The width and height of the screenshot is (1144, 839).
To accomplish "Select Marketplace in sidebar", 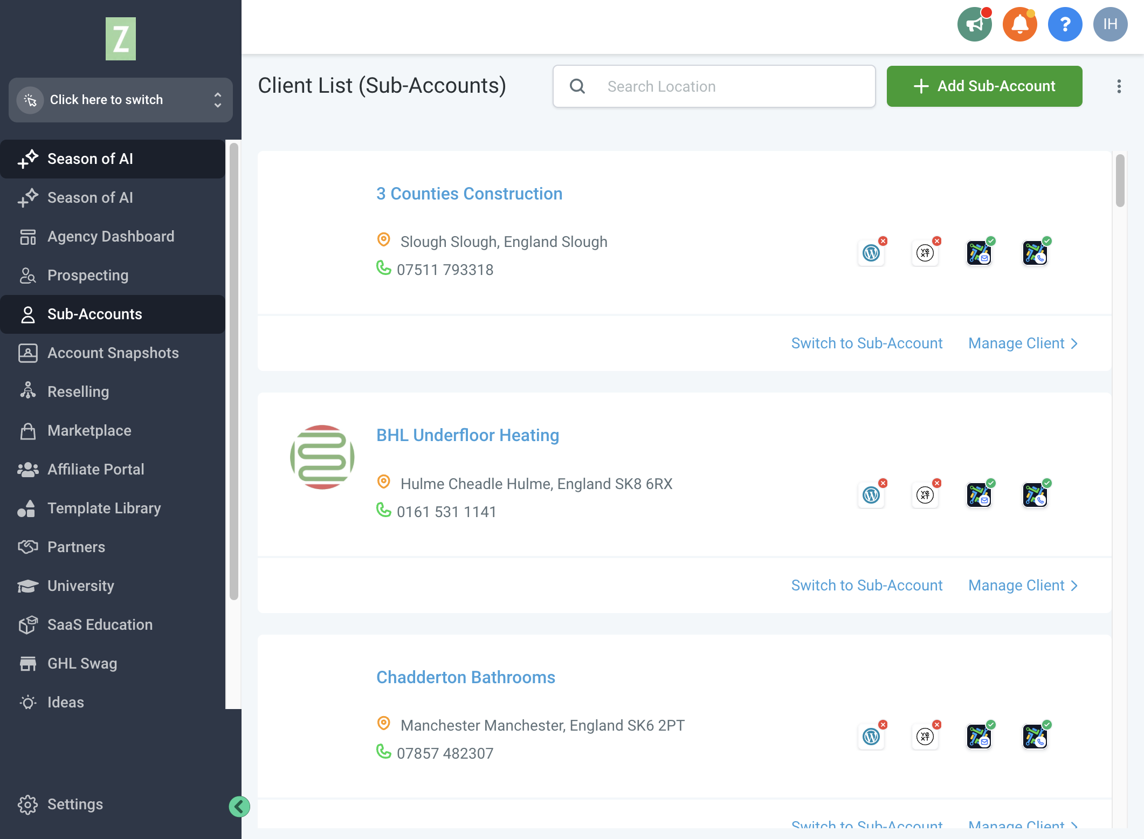I will click(x=113, y=431).
